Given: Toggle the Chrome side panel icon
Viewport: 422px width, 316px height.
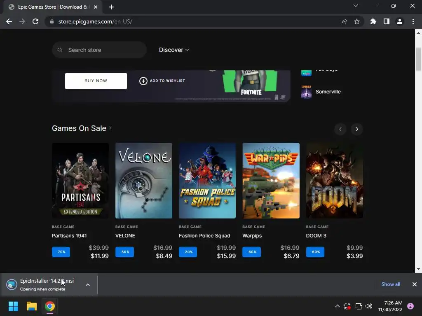Looking at the screenshot, I should pyautogui.click(x=386, y=21).
